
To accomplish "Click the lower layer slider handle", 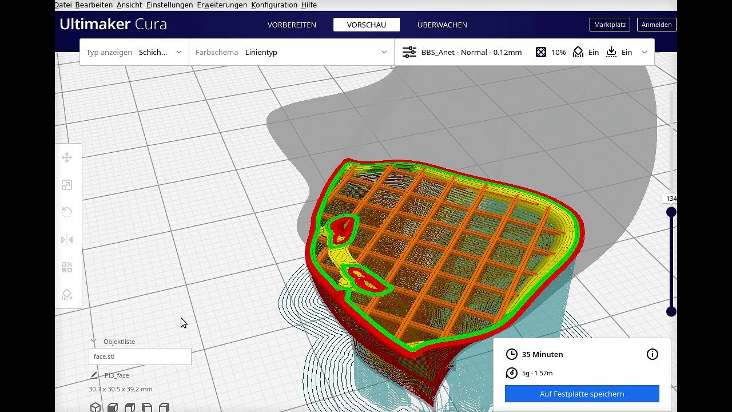I will tap(671, 312).
